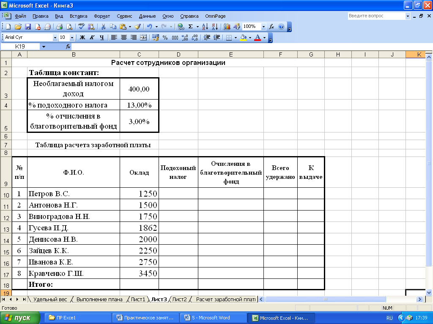Open the Name Box K19 dropdown arrow
Screen dimensions: 433x324
point(44,46)
